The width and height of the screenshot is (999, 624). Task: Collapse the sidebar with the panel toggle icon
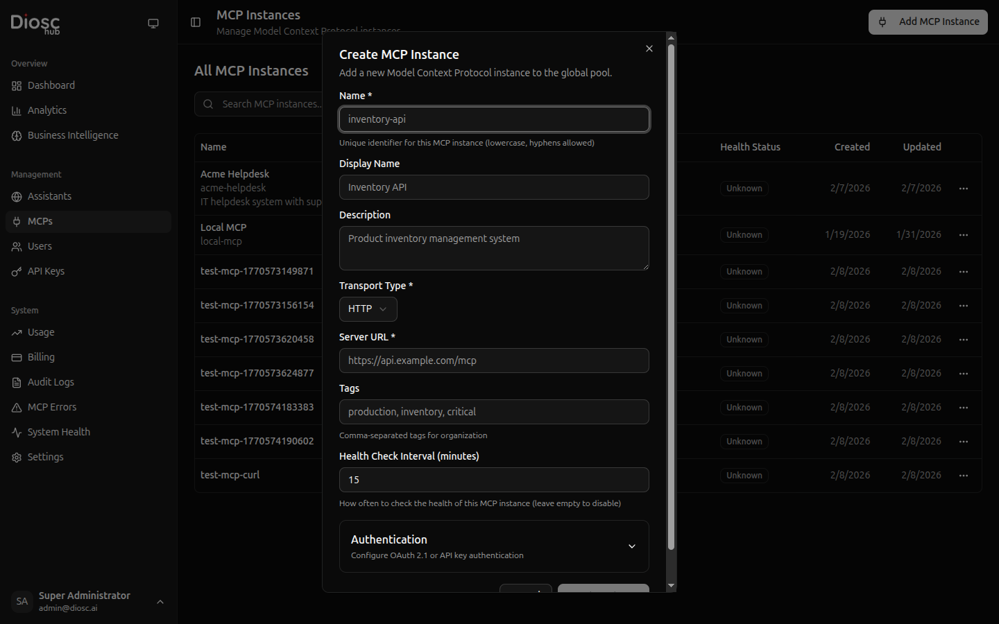(x=195, y=23)
